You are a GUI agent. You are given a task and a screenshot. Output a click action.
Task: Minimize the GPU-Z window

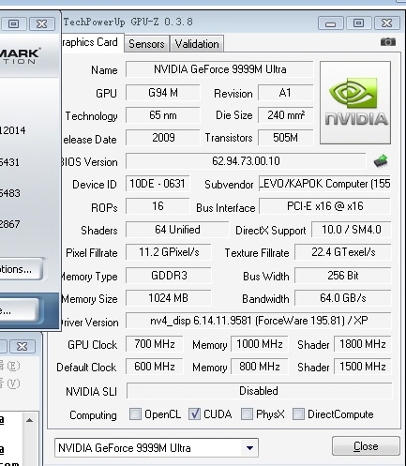point(330,23)
